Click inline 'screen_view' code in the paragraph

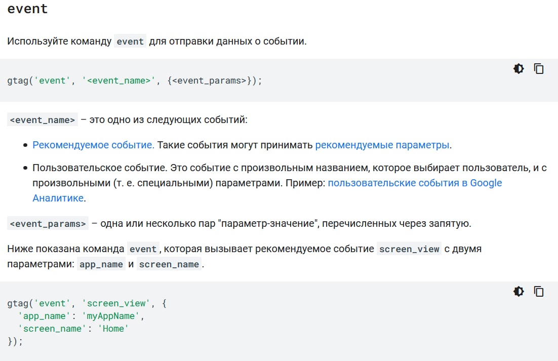[x=409, y=249]
